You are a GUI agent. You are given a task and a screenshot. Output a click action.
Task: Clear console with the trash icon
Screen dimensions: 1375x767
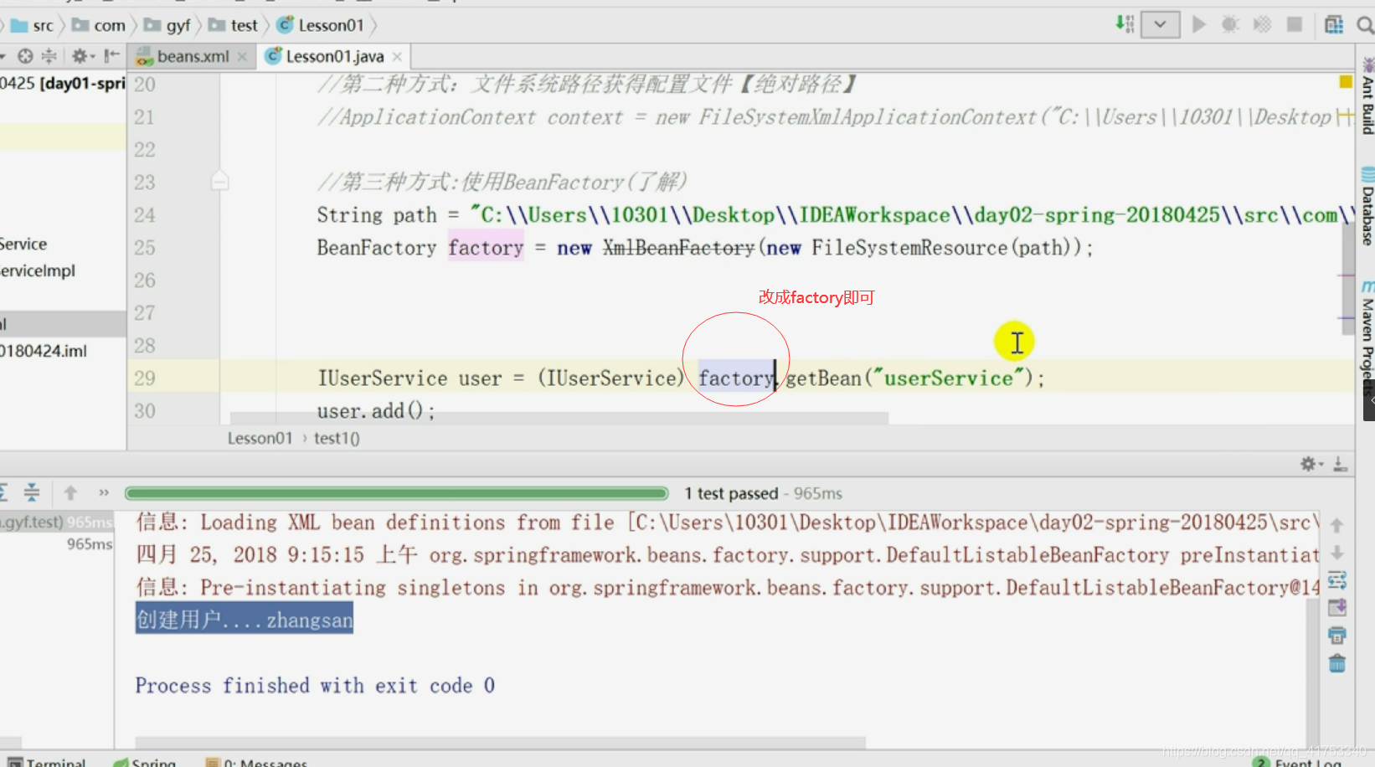coord(1336,663)
